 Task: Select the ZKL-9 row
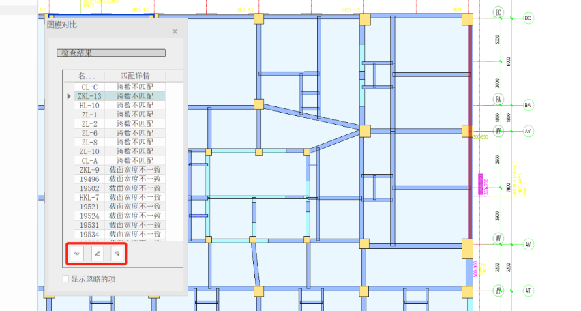click(119, 170)
